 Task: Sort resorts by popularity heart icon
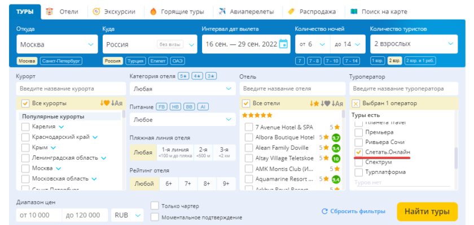pyautogui.click(x=104, y=103)
